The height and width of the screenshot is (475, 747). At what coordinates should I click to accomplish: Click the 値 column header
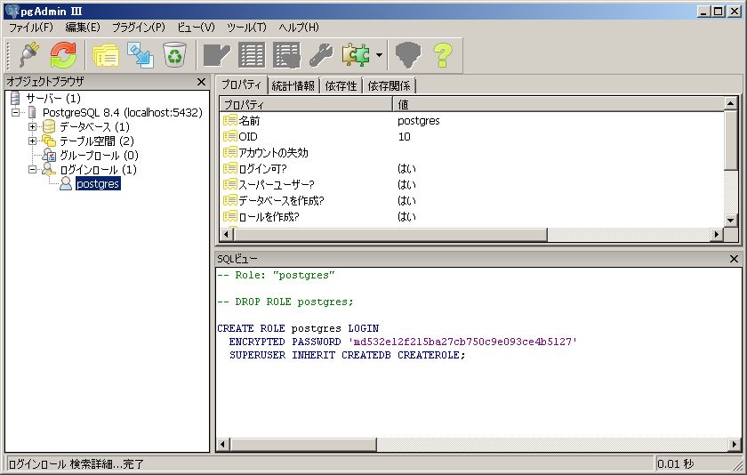558,104
